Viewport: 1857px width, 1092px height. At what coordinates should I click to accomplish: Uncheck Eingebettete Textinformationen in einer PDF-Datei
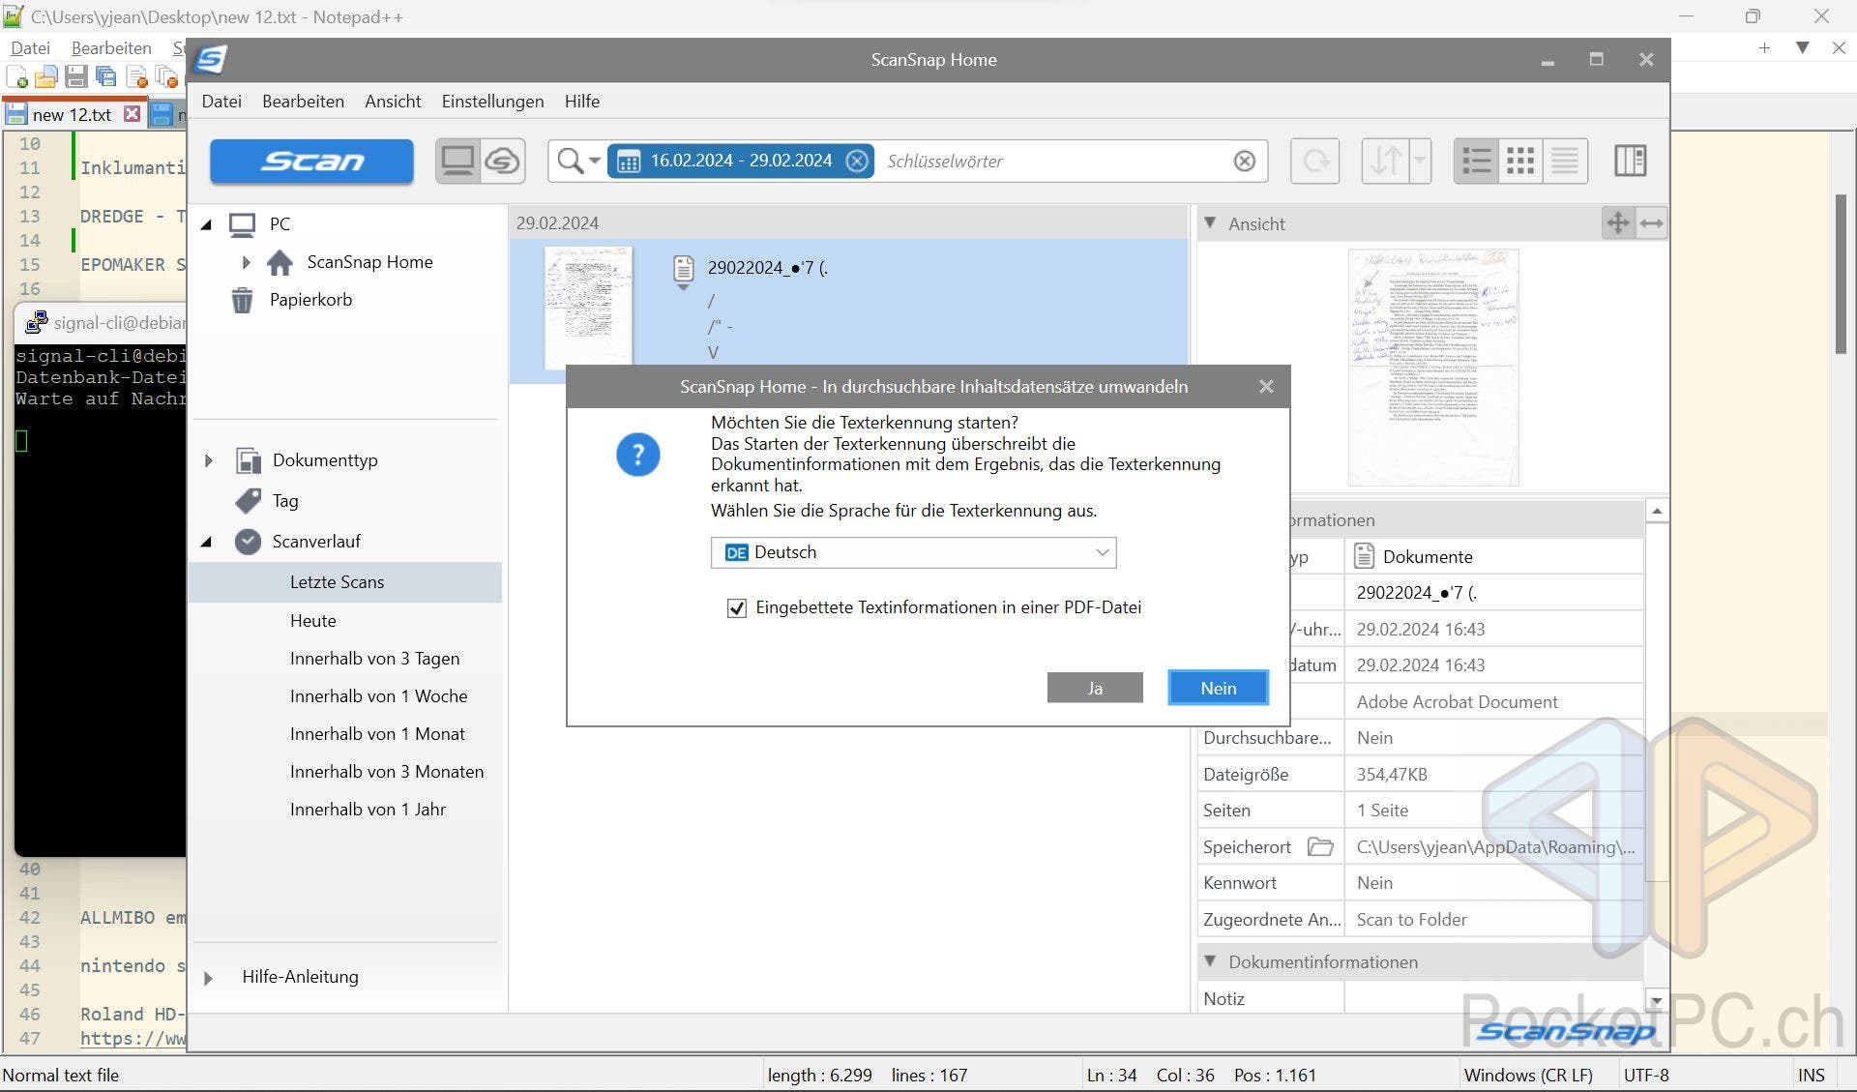pos(737,608)
